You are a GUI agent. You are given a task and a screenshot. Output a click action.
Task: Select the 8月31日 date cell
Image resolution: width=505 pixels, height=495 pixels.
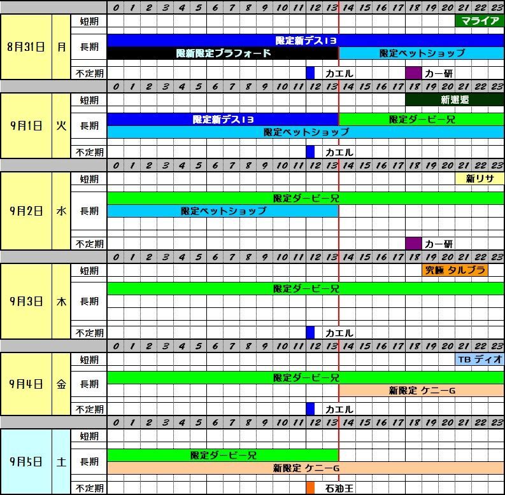click(x=26, y=47)
